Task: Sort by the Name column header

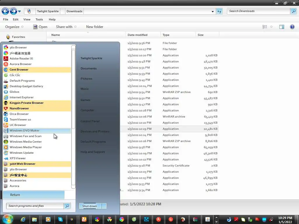Action: click(86, 35)
